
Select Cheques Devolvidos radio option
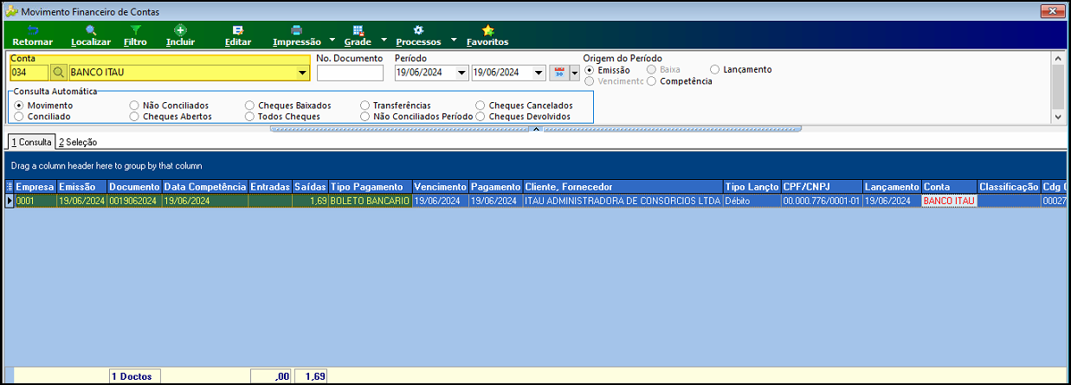coord(481,116)
